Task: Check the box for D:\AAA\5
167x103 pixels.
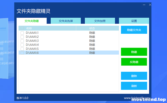Action: (22, 49)
